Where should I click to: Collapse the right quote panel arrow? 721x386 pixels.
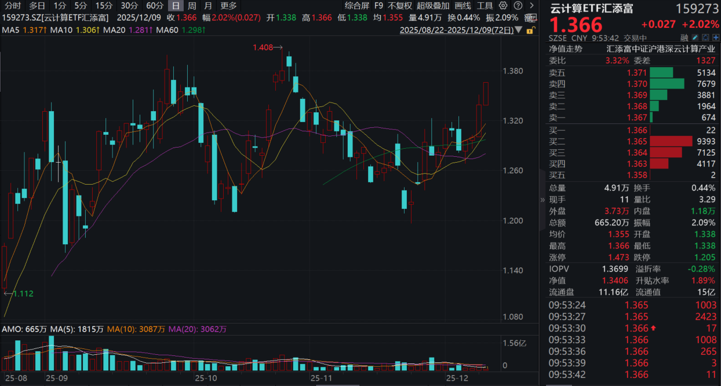[542, 200]
